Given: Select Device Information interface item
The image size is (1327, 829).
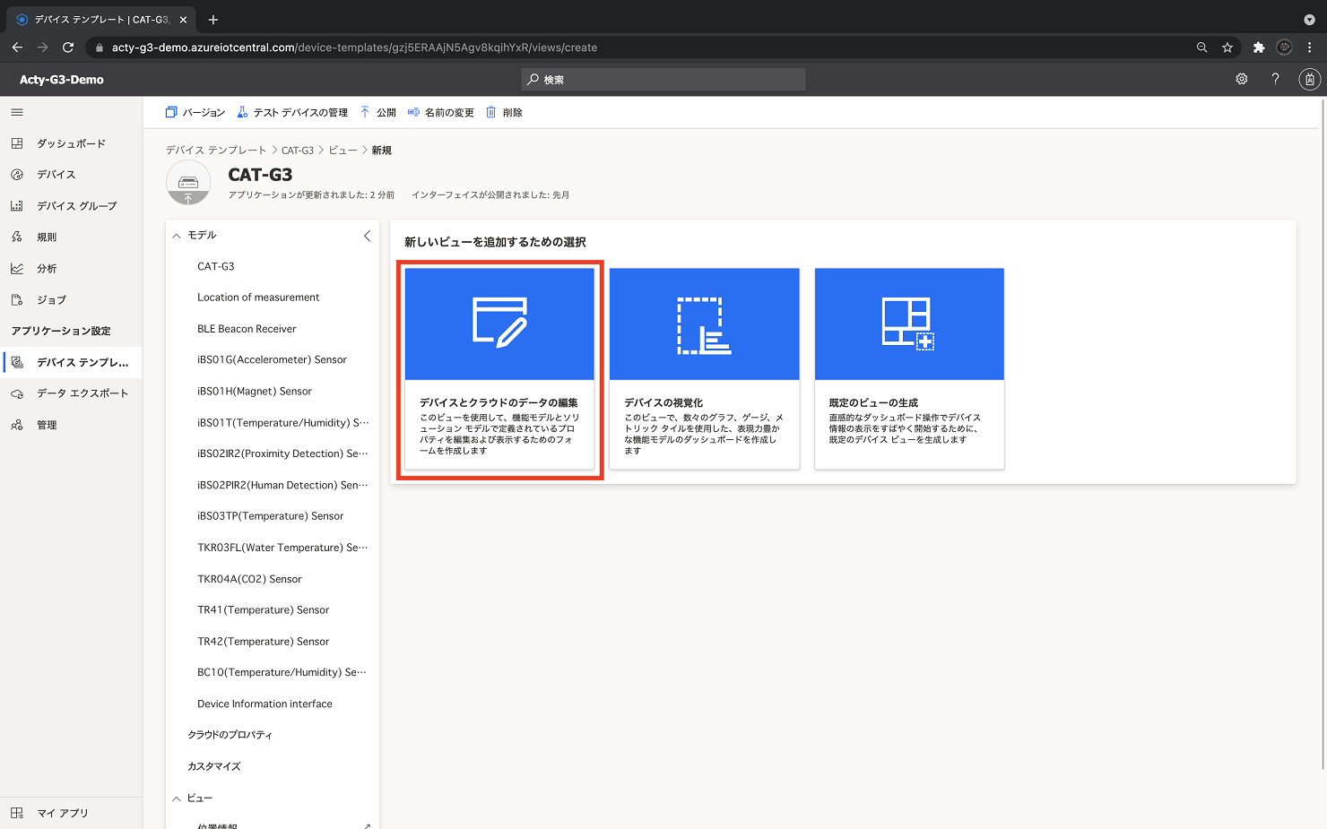Looking at the screenshot, I should [x=265, y=704].
